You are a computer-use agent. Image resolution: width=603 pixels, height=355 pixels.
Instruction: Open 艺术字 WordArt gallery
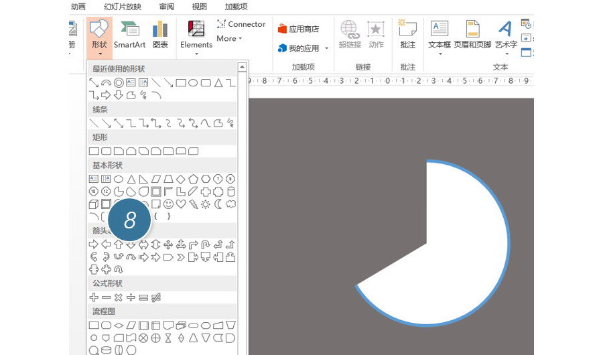click(x=506, y=35)
